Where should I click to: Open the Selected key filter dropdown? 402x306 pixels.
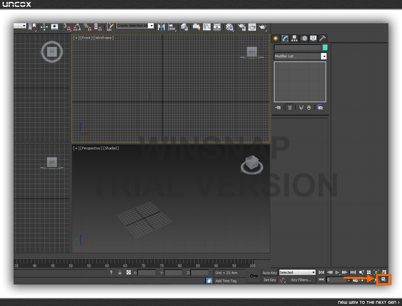[x=297, y=272]
